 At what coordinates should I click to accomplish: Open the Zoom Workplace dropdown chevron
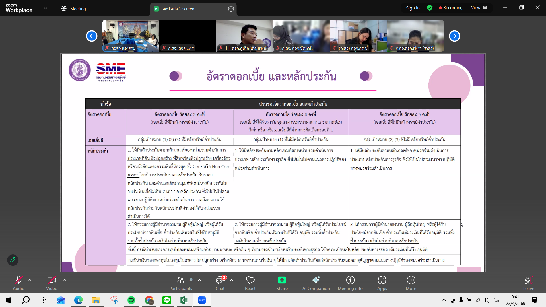pos(46,8)
